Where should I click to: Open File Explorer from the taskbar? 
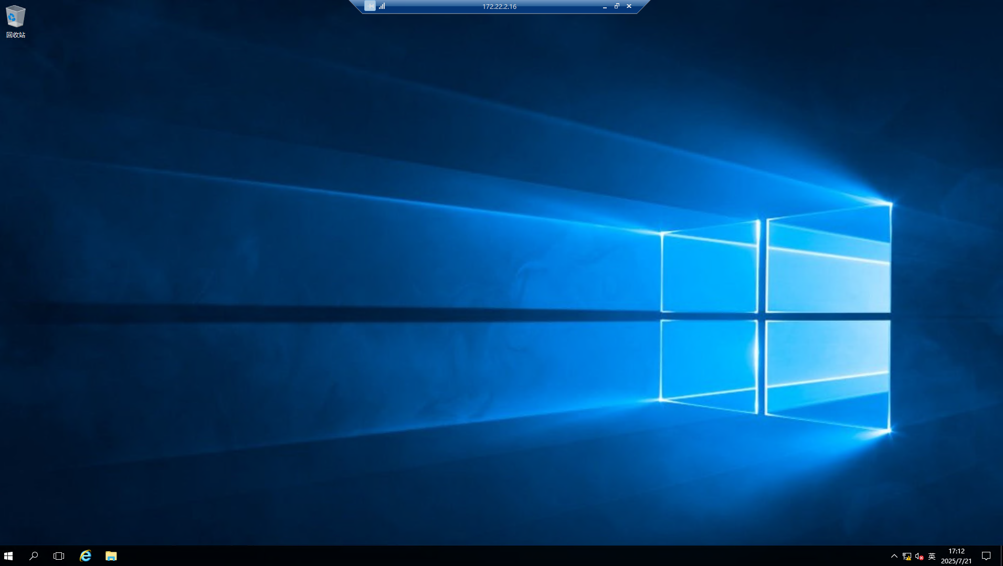pos(111,556)
